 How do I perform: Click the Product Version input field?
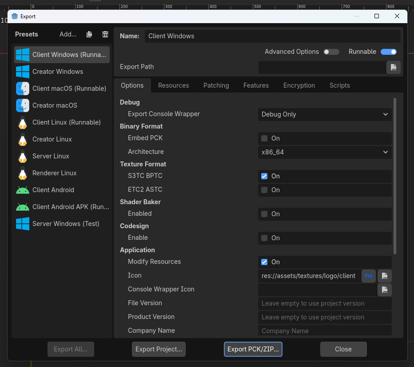click(x=325, y=317)
